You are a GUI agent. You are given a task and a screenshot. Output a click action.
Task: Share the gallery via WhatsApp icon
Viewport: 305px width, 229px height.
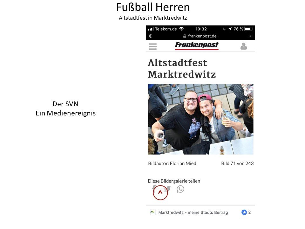(x=180, y=189)
